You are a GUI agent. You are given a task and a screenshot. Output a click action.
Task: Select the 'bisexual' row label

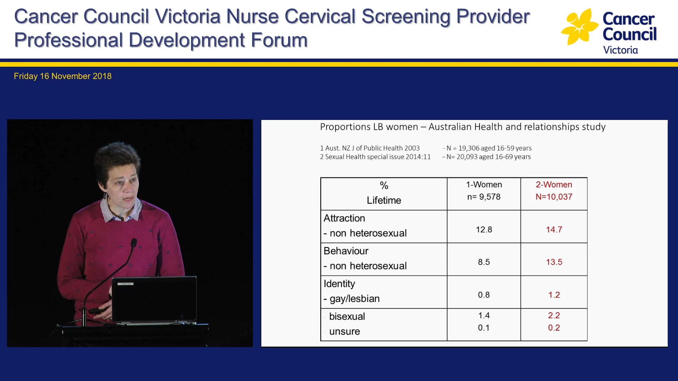click(347, 316)
